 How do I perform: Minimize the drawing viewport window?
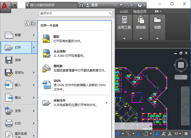pos(175,53)
